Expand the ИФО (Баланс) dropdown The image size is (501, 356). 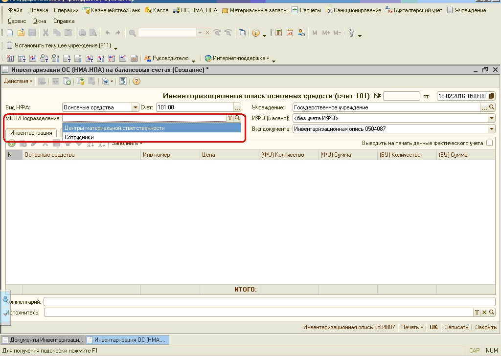click(491, 118)
